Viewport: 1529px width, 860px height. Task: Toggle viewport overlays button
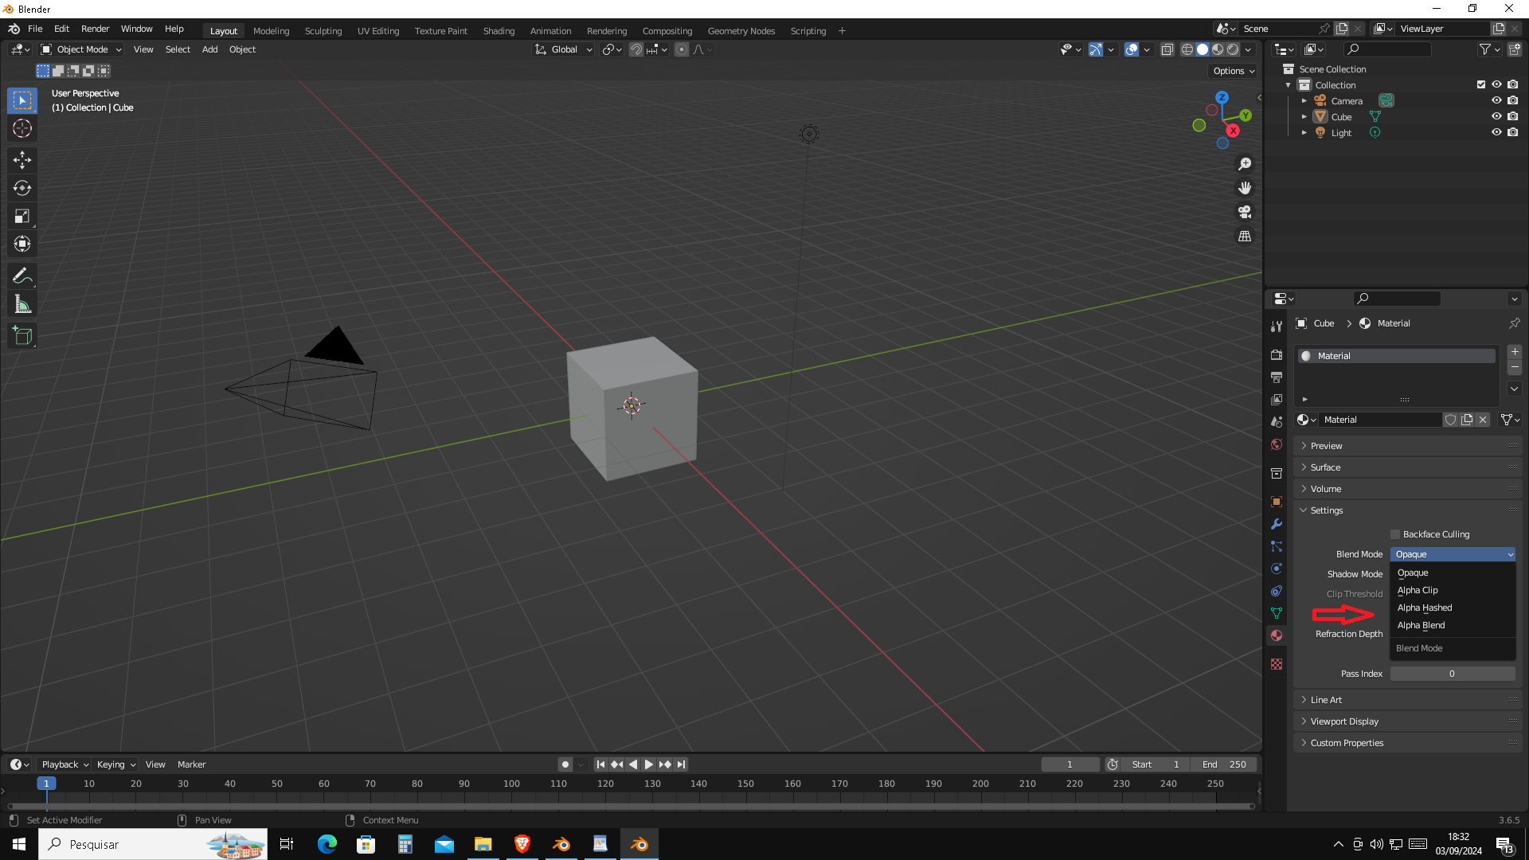point(1132,49)
